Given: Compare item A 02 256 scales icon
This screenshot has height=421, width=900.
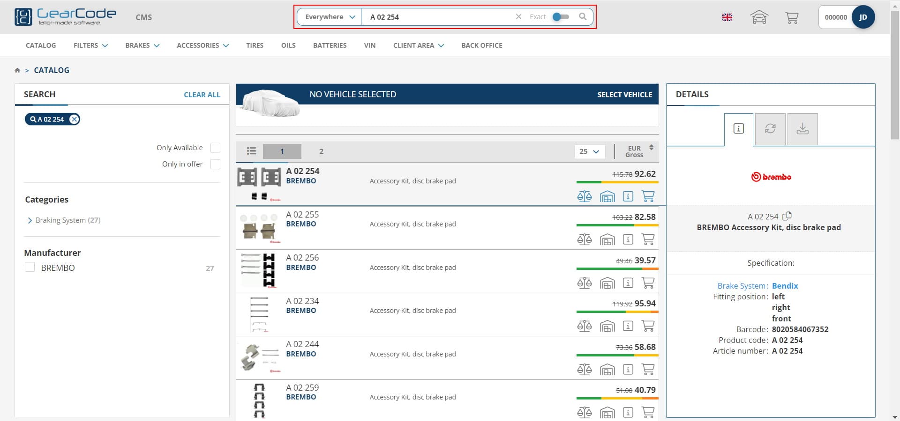Looking at the screenshot, I should [x=584, y=283].
